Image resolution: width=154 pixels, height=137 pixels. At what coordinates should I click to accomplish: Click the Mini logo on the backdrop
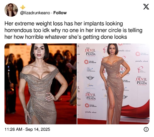[x=90, y=78]
